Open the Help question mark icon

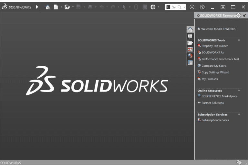[202, 7]
